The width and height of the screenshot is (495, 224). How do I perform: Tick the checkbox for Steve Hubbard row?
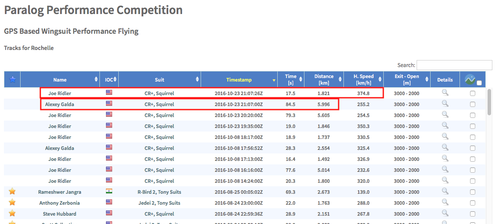pos(472,214)
